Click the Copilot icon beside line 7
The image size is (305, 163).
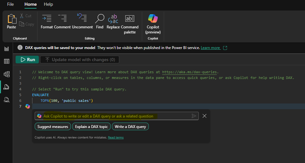click(28, 106)
